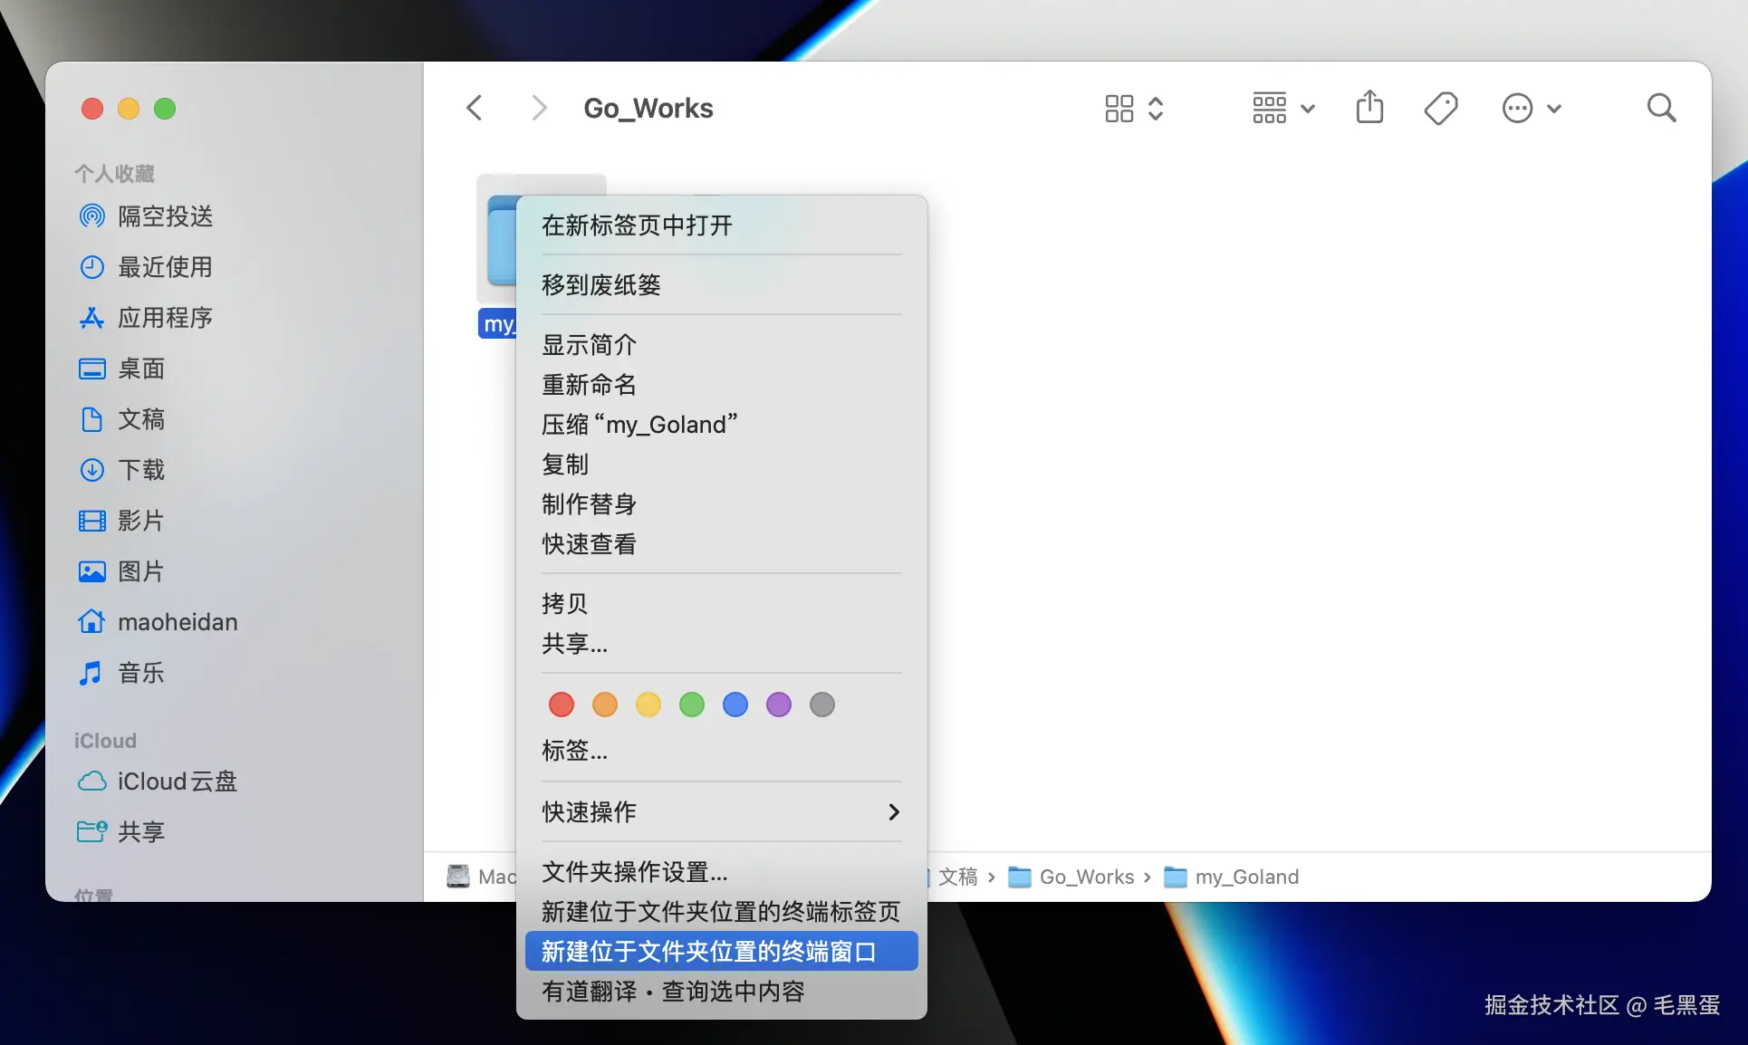This screenshot has width=1748, height=1045.
Task: Expand the 快速操作 submenu
Action: point(718,812)
